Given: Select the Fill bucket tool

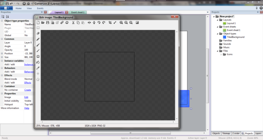Looking at the screenshot, I should (x=38, y=62).
